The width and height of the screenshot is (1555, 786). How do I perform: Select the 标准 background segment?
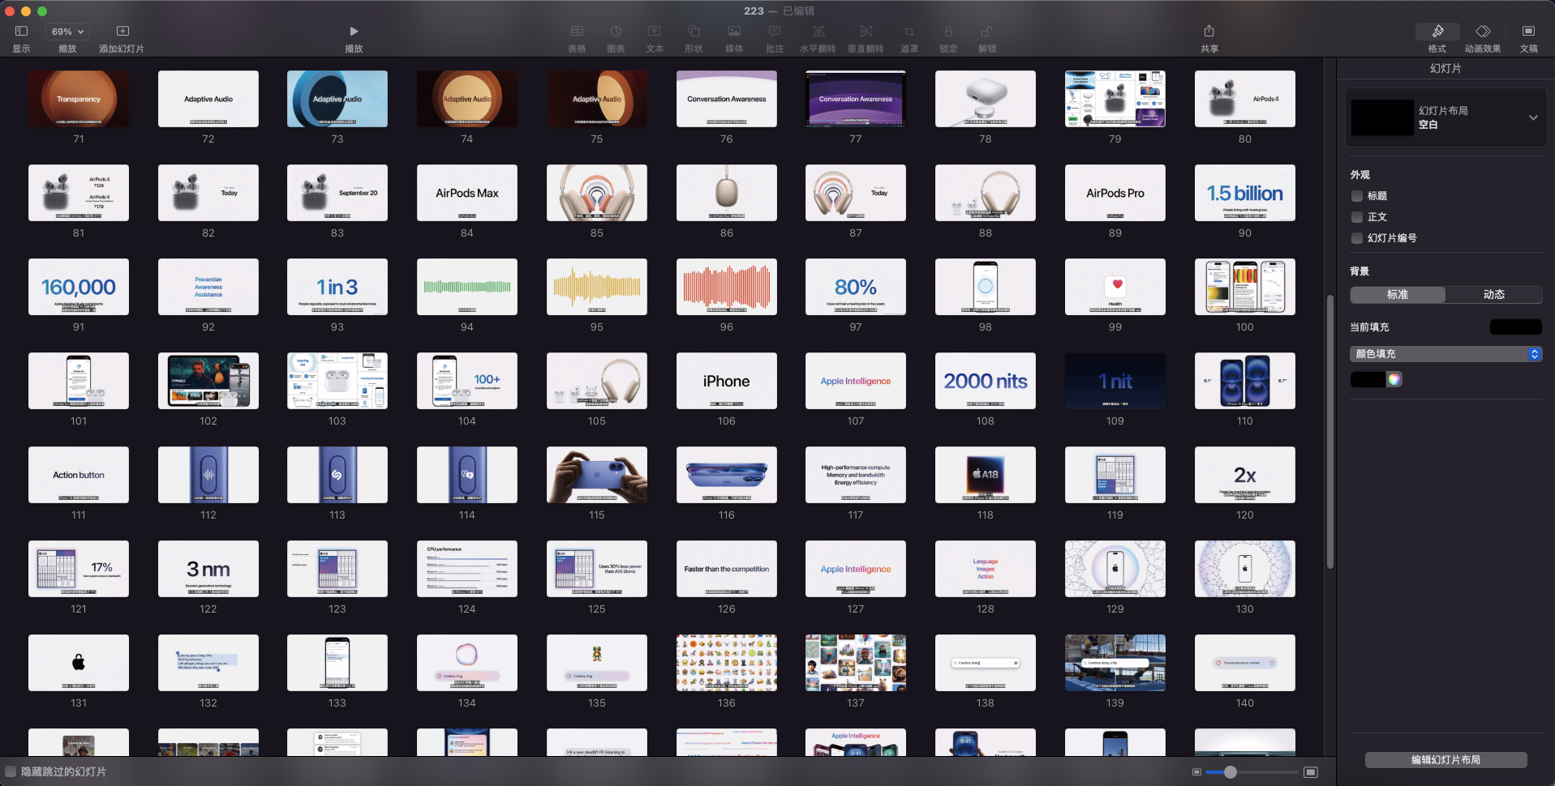point(1398,295)
